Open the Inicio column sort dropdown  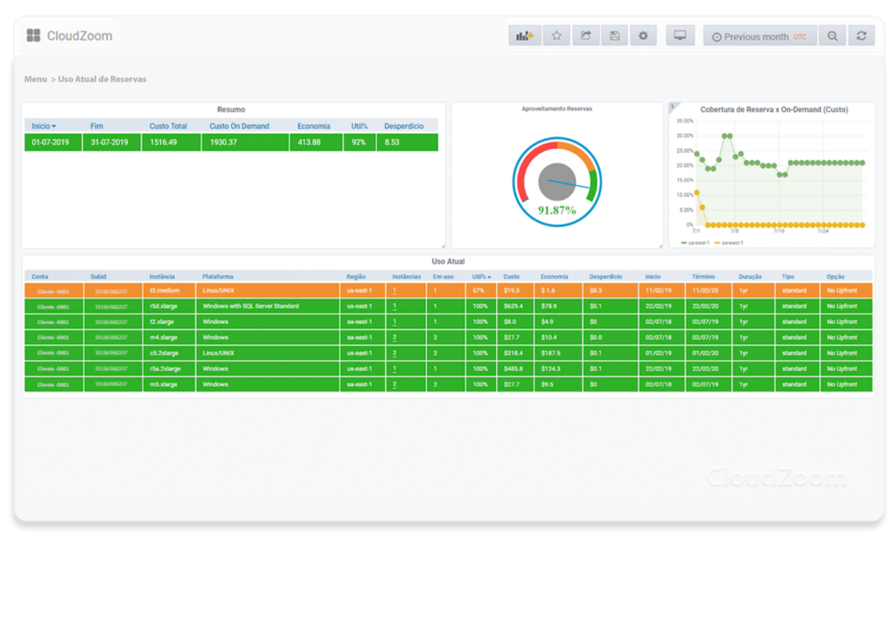(x=45, y=125)
